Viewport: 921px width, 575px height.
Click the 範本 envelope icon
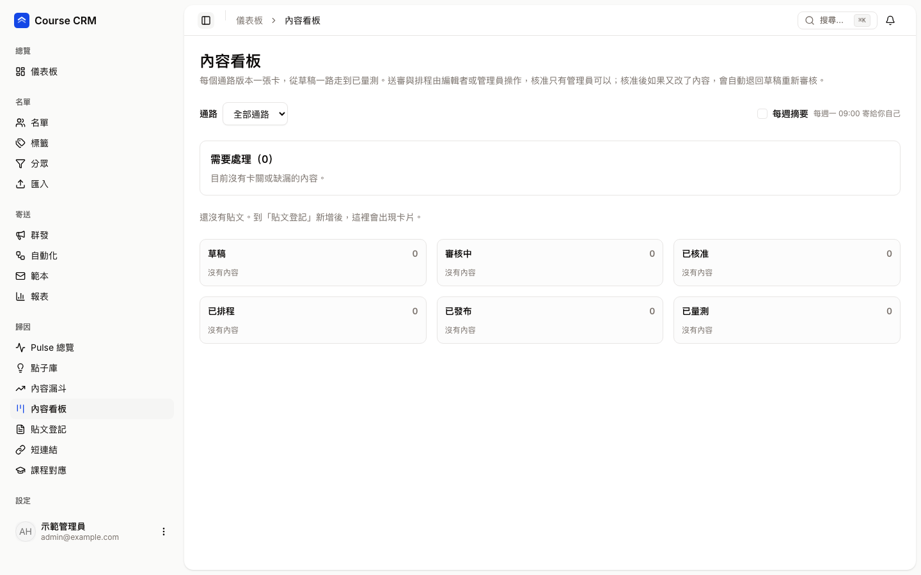point(20,276)
